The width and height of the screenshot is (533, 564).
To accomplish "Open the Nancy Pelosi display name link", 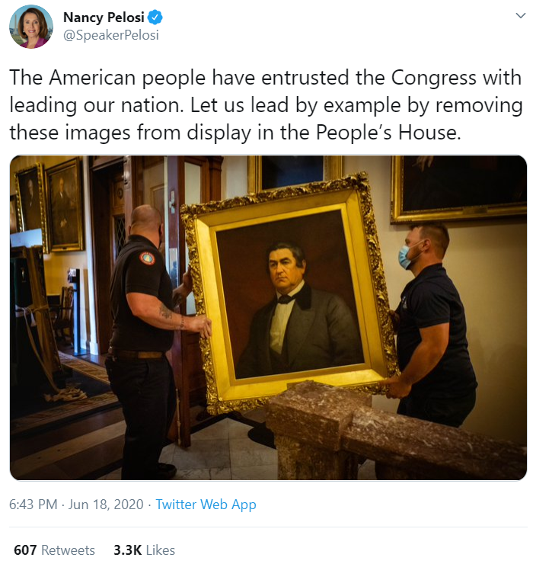I will (x=104, y=18).
